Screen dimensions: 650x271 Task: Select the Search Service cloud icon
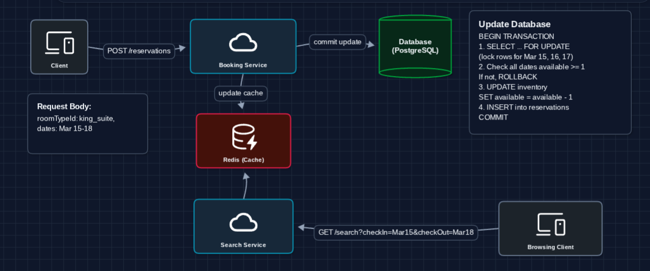pos(243,223)
